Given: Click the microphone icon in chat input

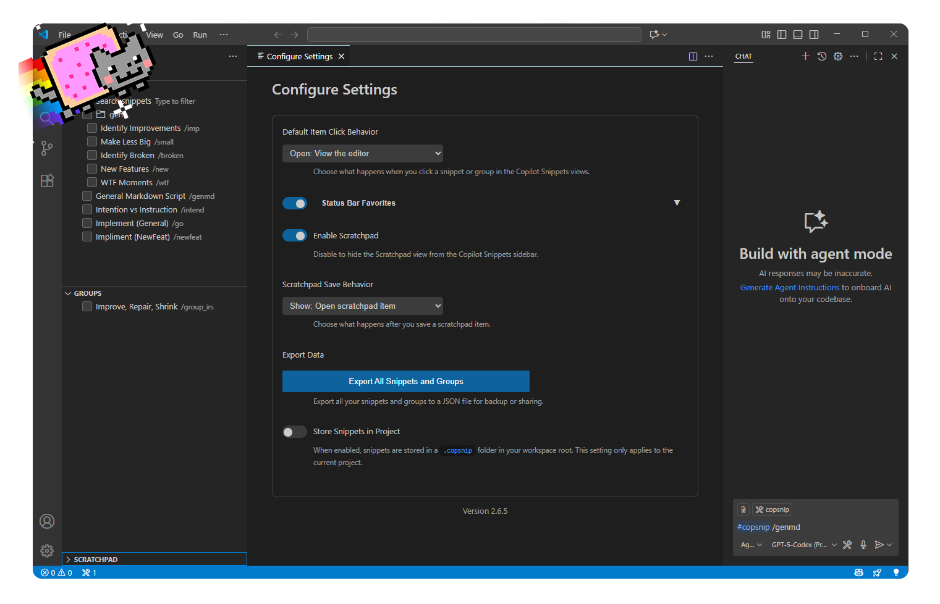Looking at the screenshot, I should [x=863, y=545].
